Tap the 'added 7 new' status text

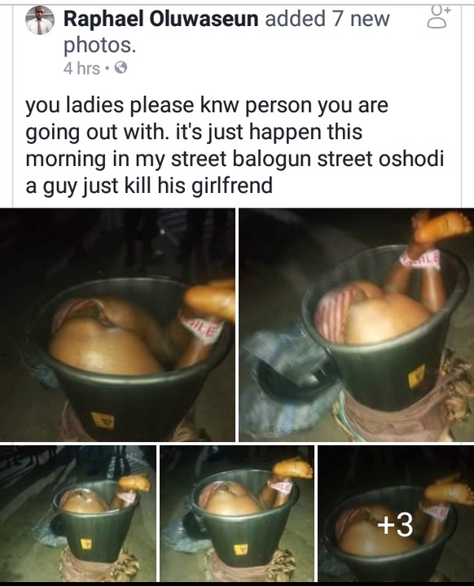(x=327, y=19)
